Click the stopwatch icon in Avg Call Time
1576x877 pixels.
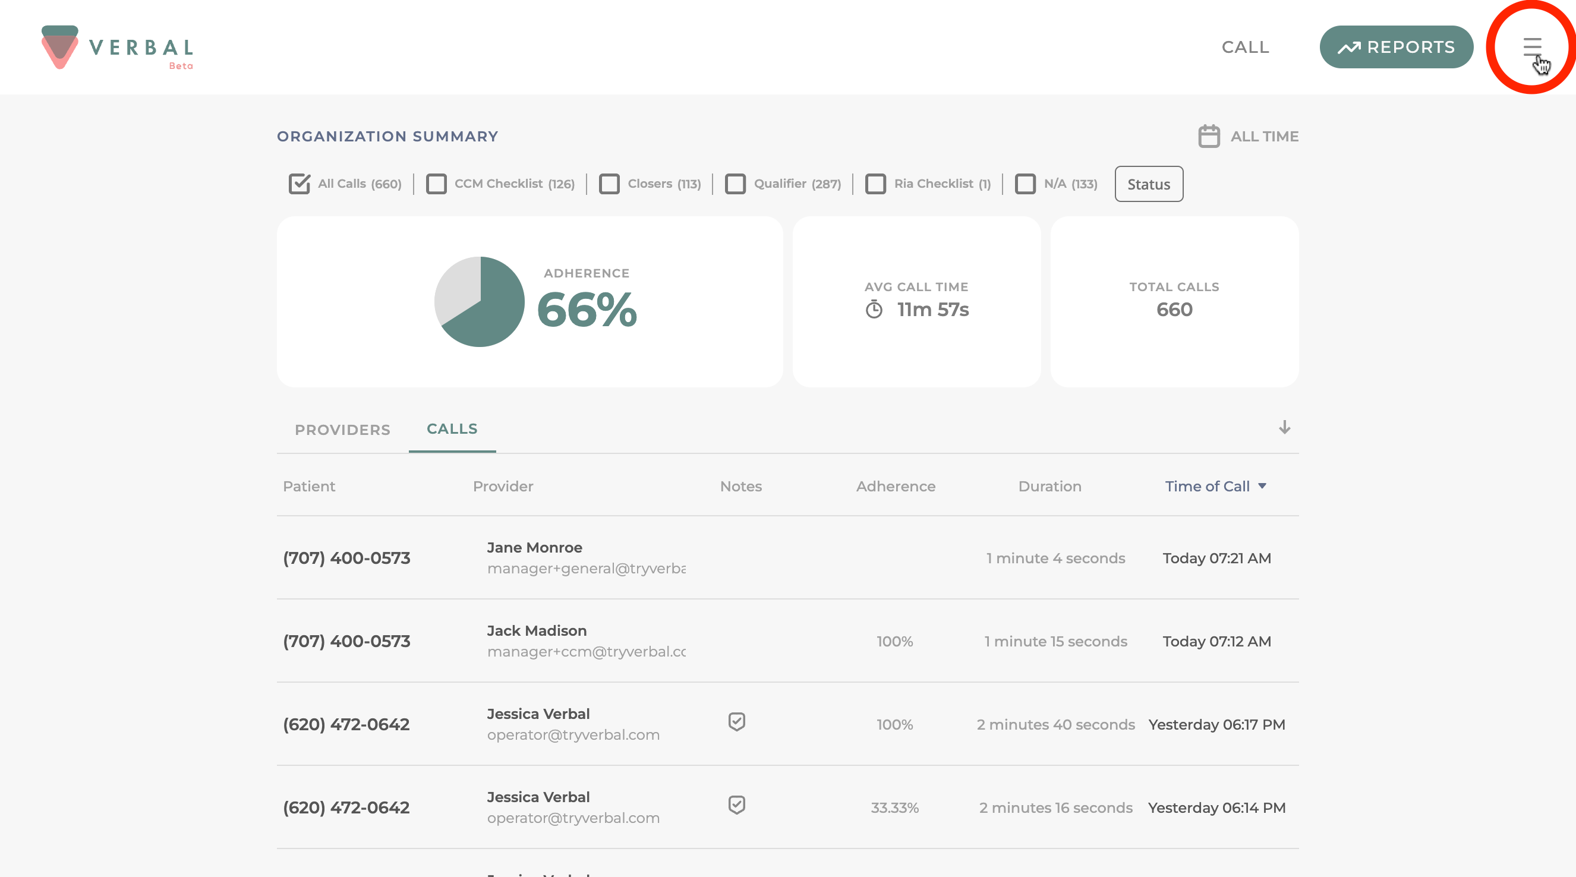point(874,310)
